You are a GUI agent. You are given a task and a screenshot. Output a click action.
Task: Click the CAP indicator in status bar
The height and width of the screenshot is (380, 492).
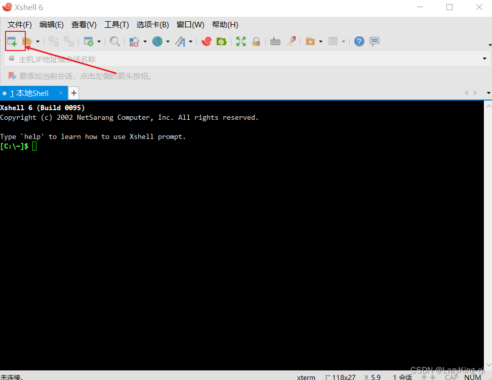(x=451, y=377)
